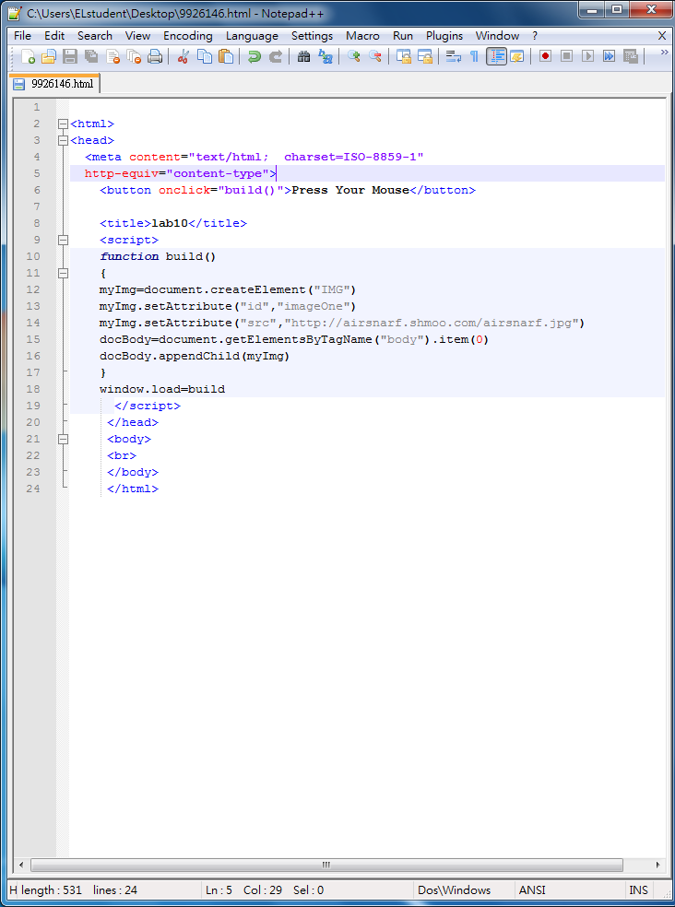Start macro recording with red circle
The height and width of the screenshot is (907, 675).
[545, 56]
